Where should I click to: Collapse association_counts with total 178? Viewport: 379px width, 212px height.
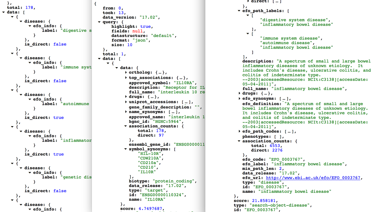(x=126, y=126)
